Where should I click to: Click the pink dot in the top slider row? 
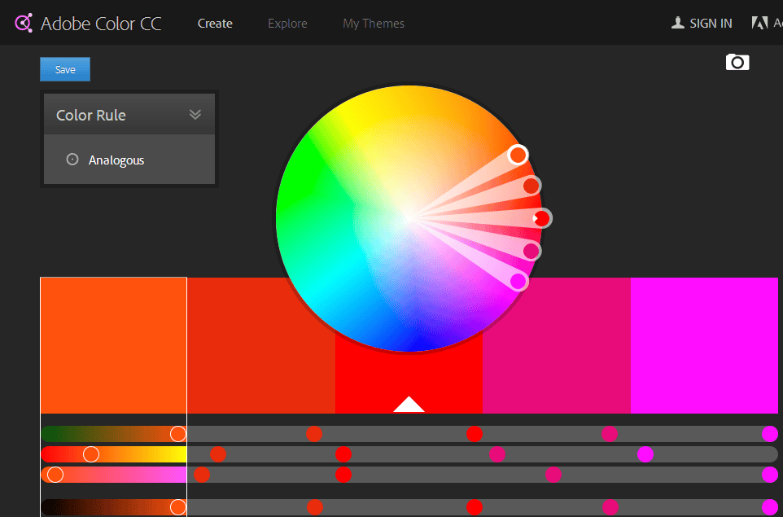pos(610,434)
